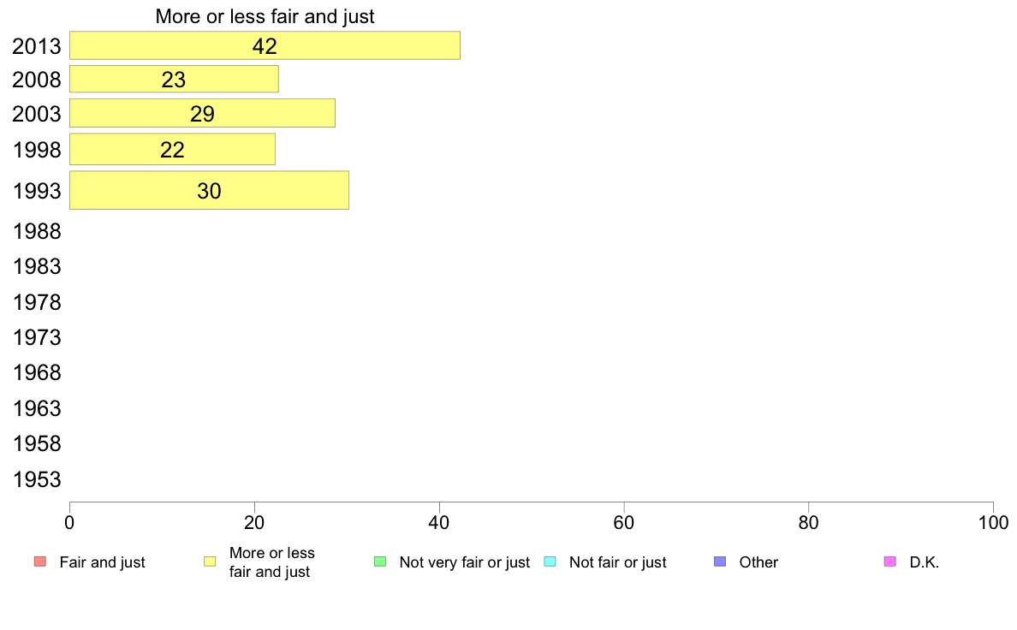Click the blue Other legend swatch

coord(720,562)
